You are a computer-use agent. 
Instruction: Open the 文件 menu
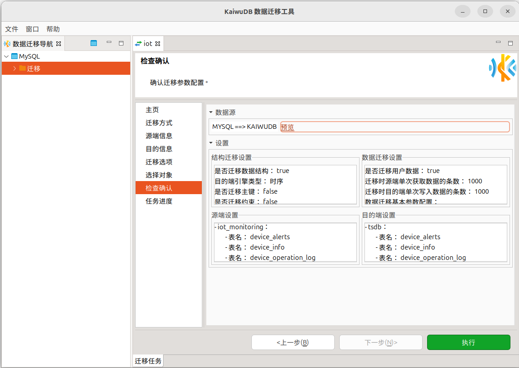12,29
